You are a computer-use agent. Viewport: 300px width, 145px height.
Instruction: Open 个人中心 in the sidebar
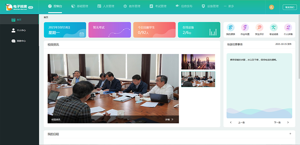(19, 30)
